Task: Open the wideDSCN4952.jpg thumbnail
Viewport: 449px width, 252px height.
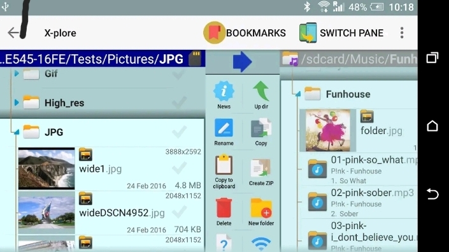Action: point(46,212)
